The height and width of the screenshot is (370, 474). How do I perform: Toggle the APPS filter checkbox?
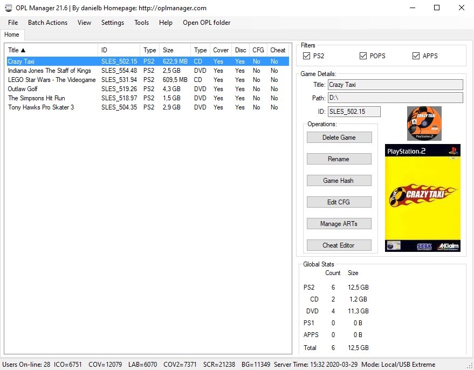coord(416,56)
